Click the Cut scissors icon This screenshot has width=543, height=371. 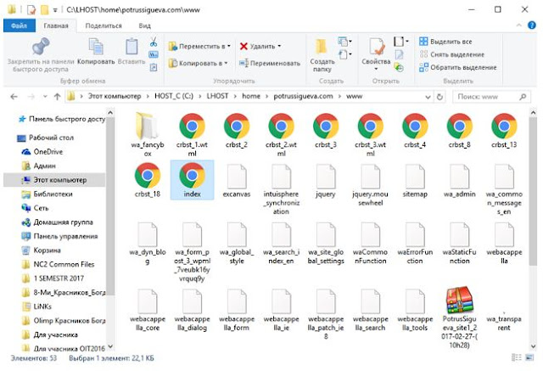coord(154,42)
